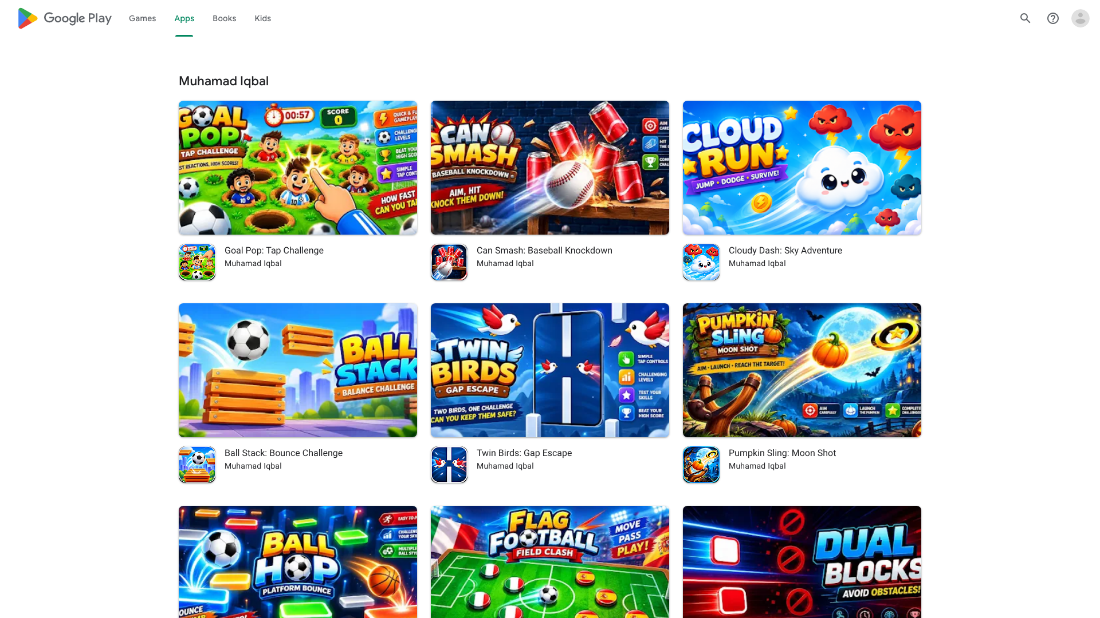
Task: Open the Help Center question mark icon
Action: [1053, 18]
